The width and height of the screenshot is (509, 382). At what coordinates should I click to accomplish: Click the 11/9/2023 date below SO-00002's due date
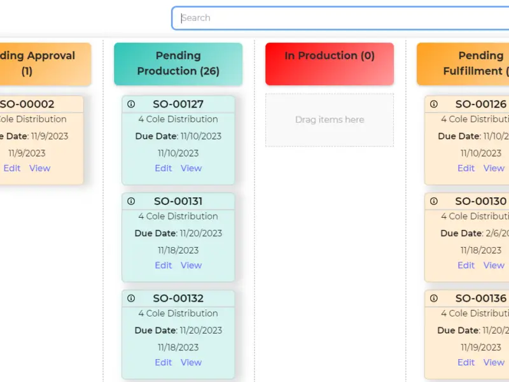click(x=27, y=153)
